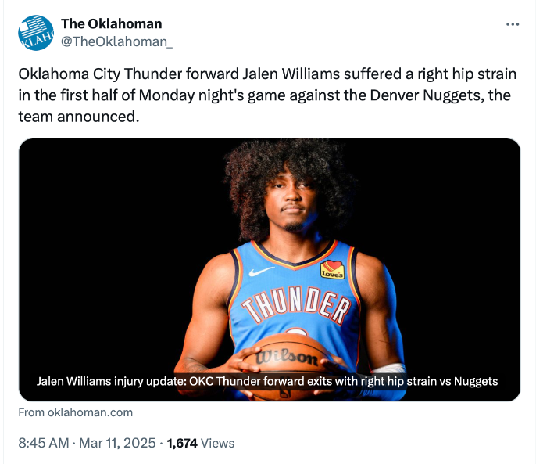The image size is (536, 464).
Task: Open The Oklahoman profile avatar
Action: [x=36, y=32]
